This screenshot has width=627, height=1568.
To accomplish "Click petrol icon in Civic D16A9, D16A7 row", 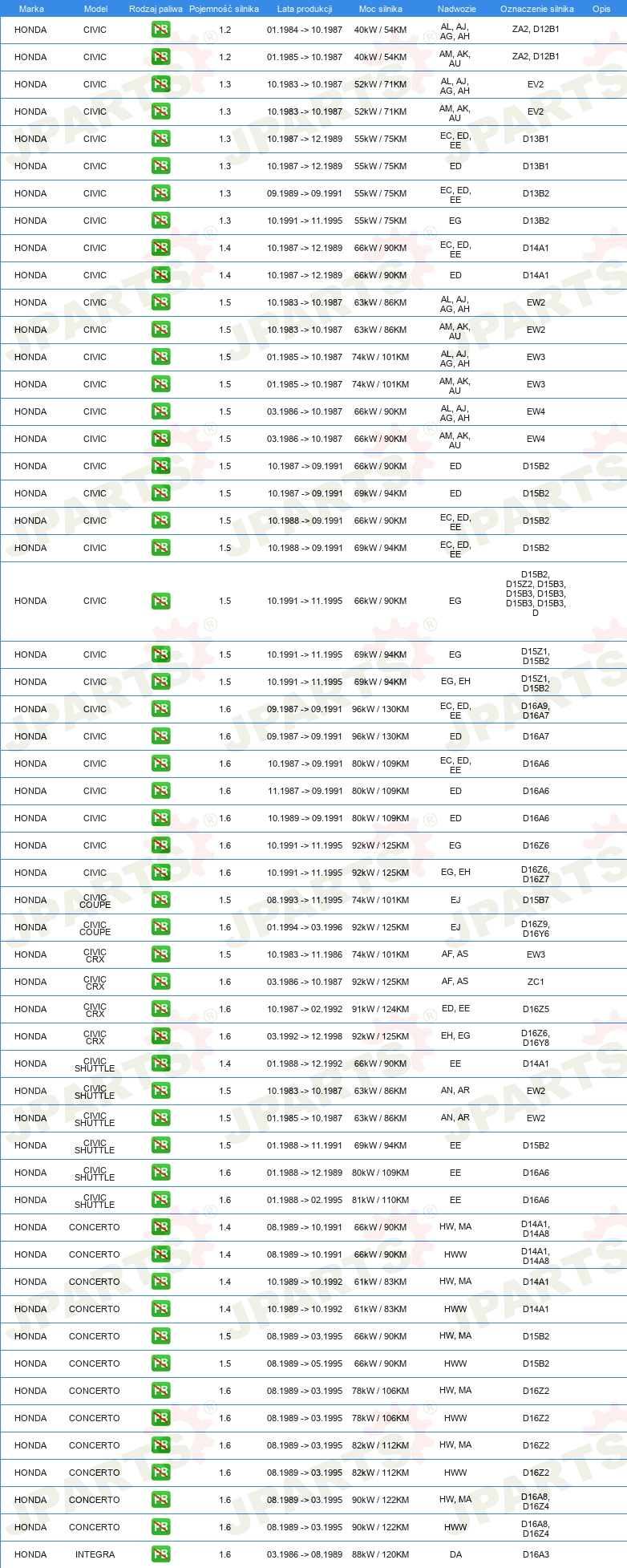I will click(x=160, y=709).
